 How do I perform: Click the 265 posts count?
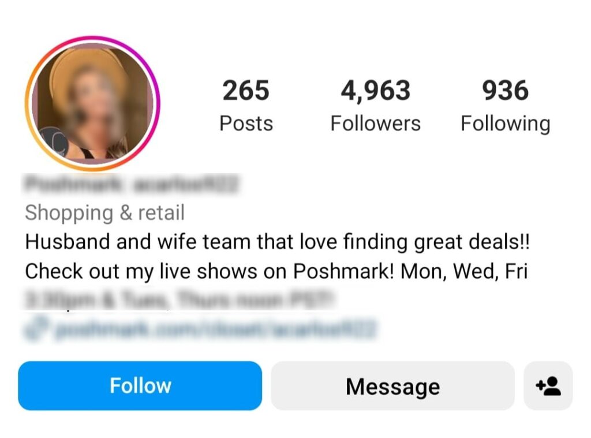246,91
